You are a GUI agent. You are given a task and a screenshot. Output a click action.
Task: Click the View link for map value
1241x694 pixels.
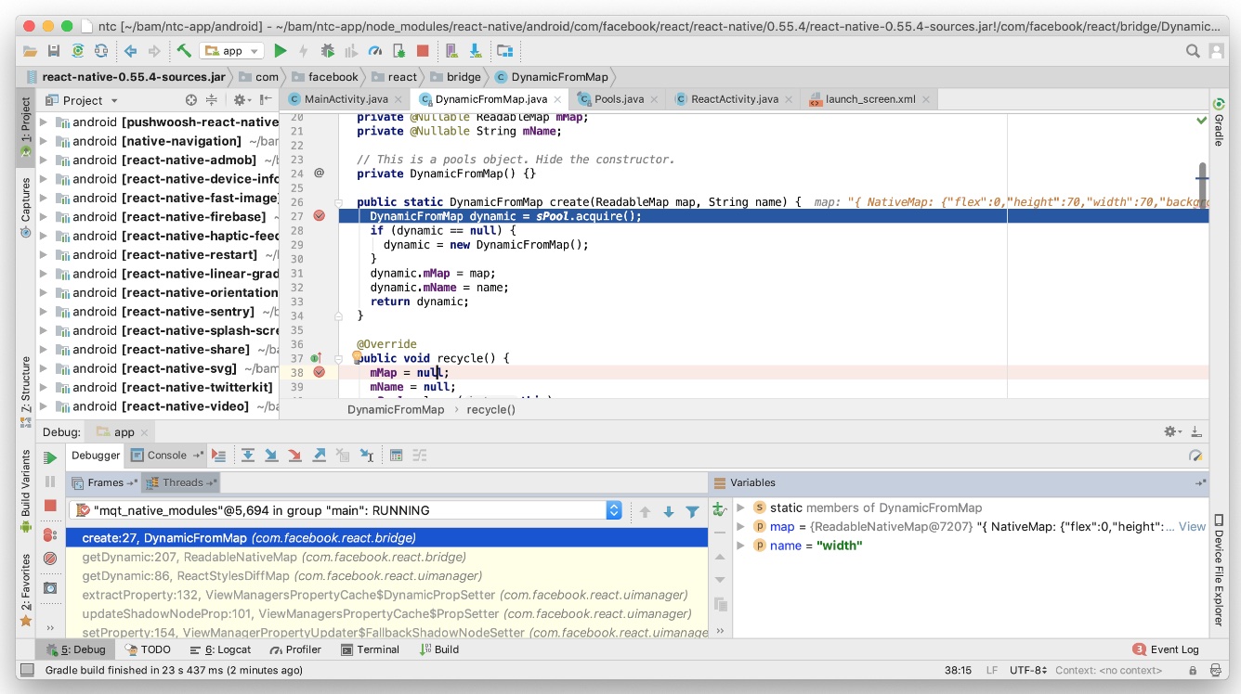coord(1192,526)
